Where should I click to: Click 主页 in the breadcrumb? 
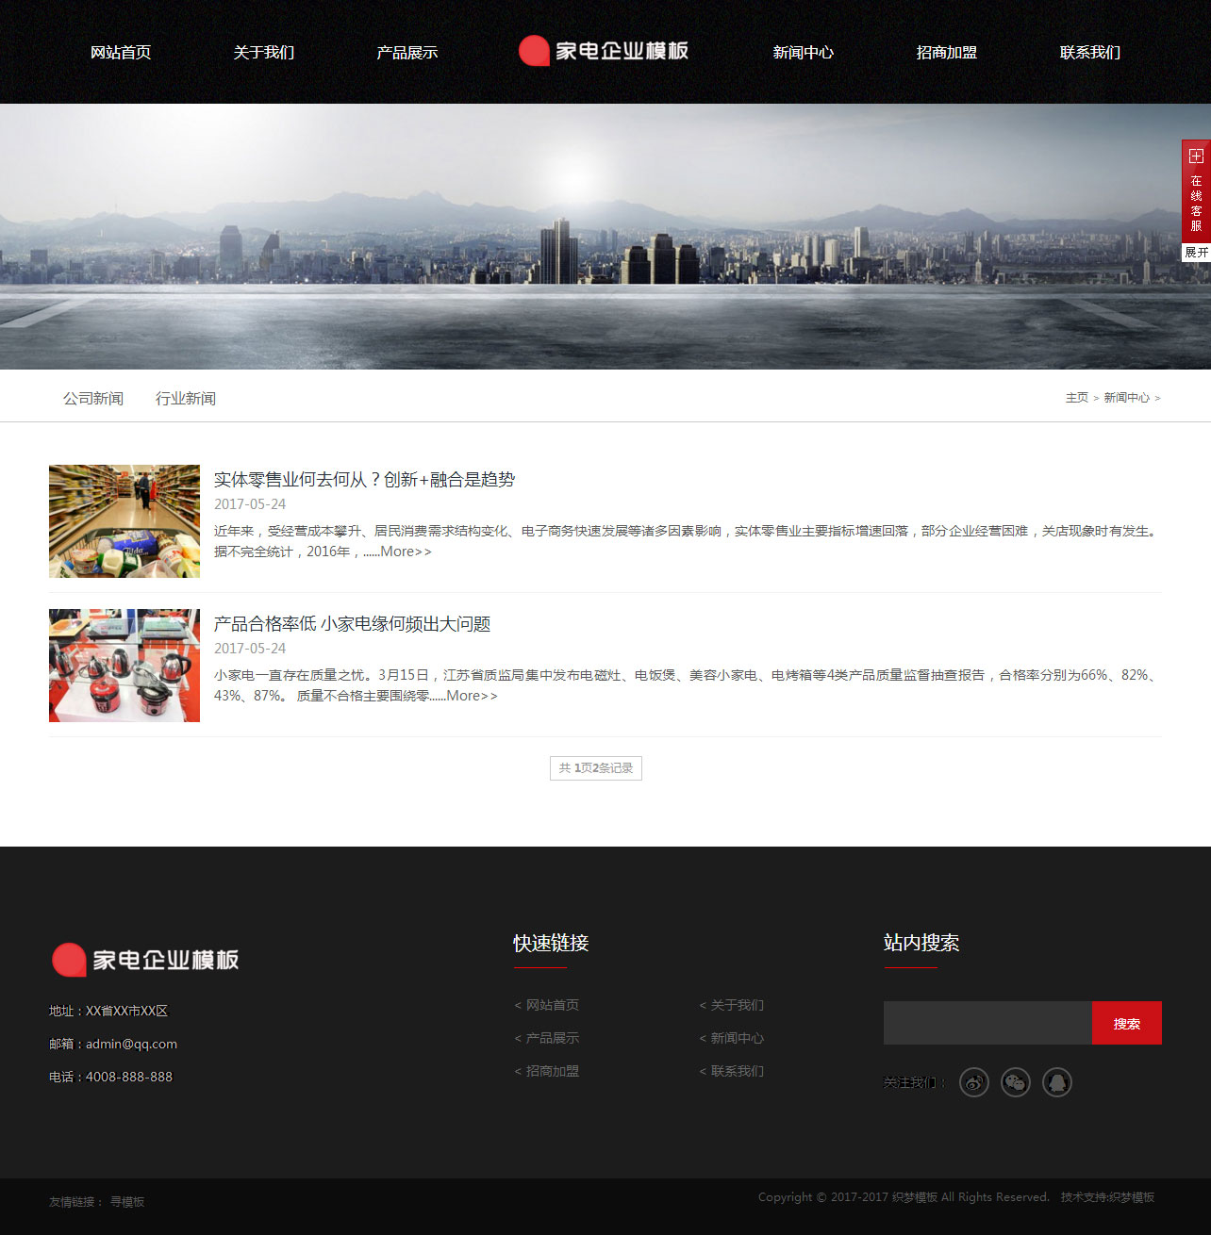click(x=1076, y=398)
